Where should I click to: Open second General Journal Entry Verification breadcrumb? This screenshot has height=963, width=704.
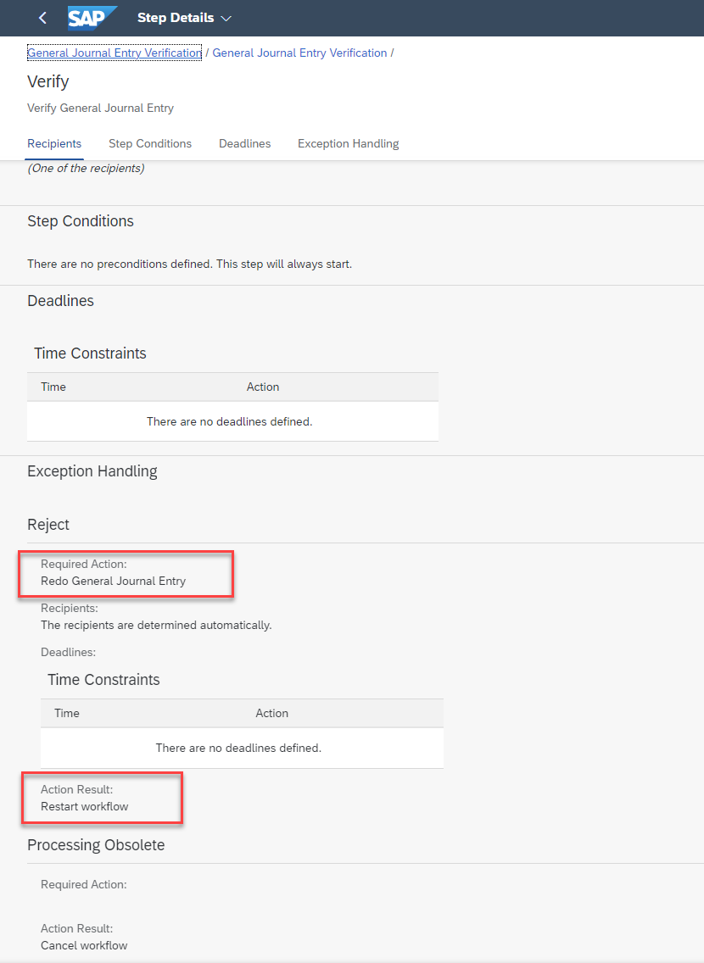[x=299, y=53]
